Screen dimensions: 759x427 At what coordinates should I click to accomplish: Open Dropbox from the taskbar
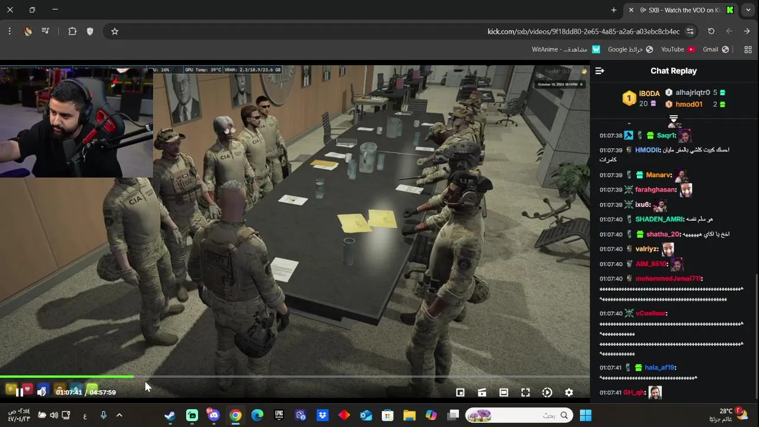[x=323, y=415]
